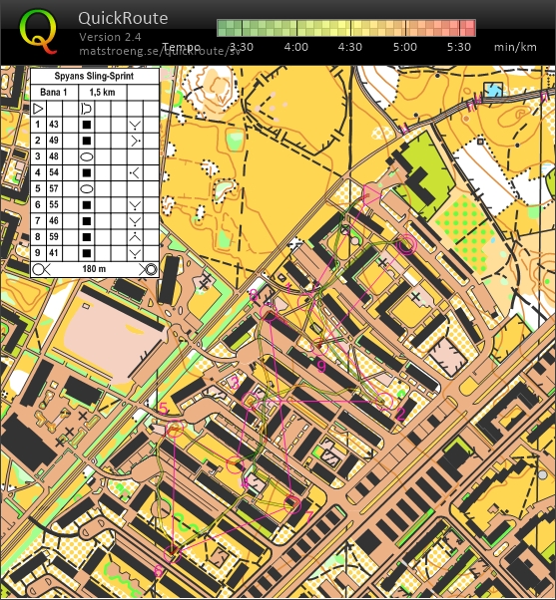Click the finish double-circle symbol in table

149,269
